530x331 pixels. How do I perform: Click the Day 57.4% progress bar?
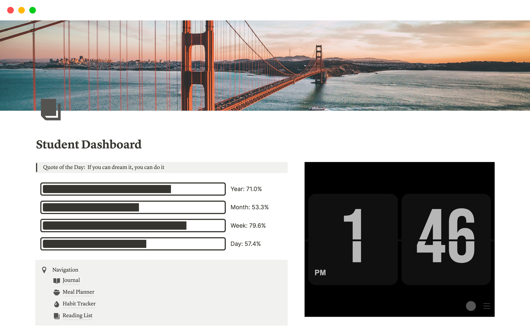pyautogui.click(x=132, y=244)
